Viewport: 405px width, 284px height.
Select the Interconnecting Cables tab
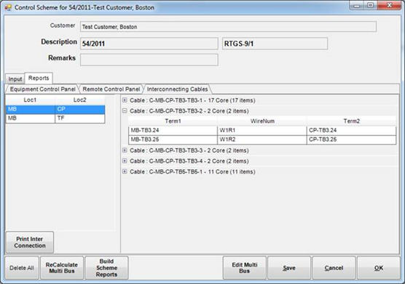click(x=177, y=89)
